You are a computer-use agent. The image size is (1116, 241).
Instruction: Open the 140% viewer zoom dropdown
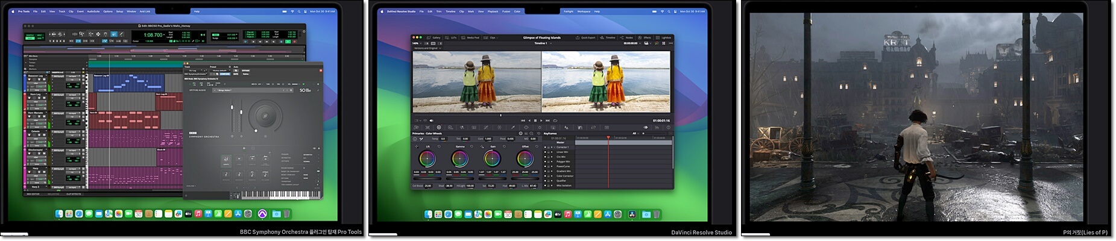pyautogui.click(x=416, y=43)
